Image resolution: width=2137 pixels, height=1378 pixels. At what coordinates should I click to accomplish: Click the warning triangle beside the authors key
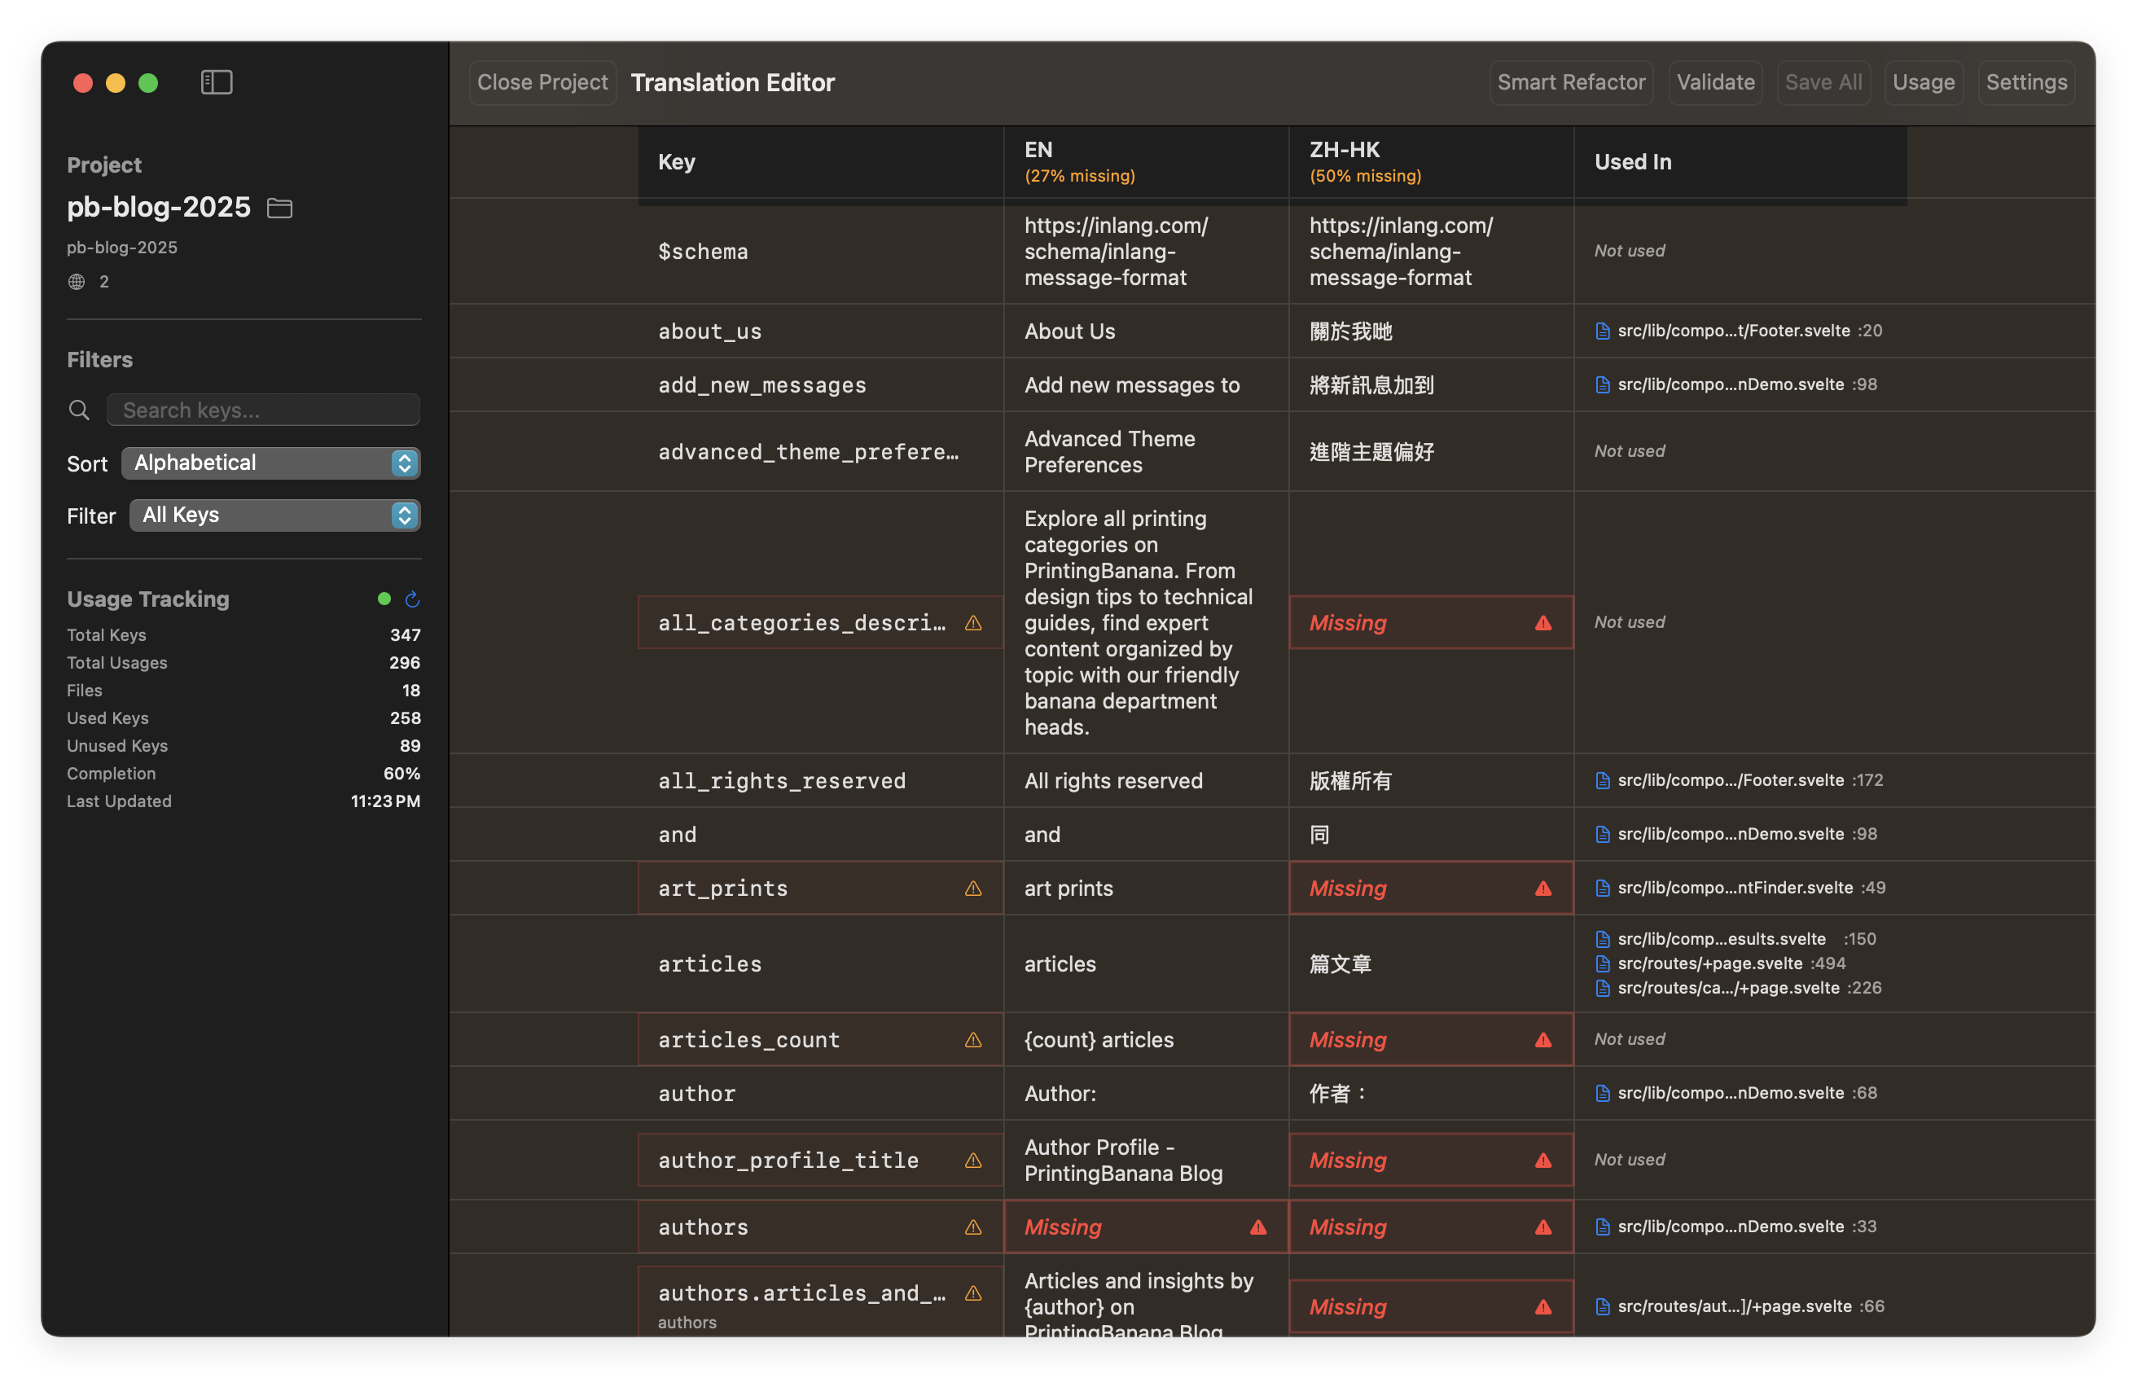(973, 1227)
